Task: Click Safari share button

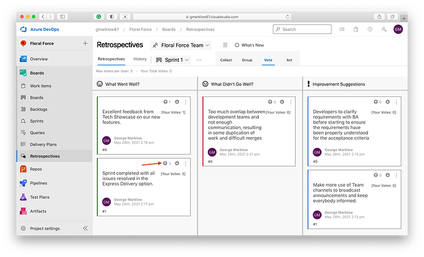Action: point(379,17)
